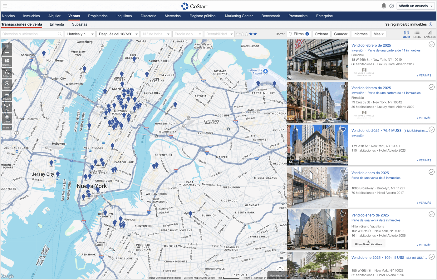Open the Añadir un anuncio dropdown

[x=415, y=6]
